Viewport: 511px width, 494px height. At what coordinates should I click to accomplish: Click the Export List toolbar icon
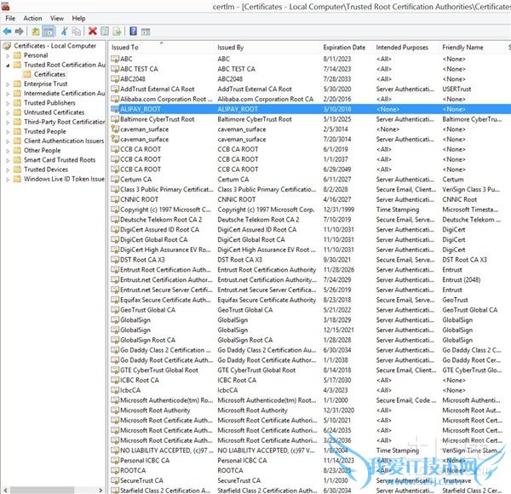click(117, 31)
